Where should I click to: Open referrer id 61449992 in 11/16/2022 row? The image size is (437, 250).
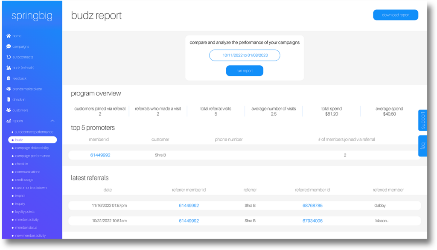(x=189, y=205)
